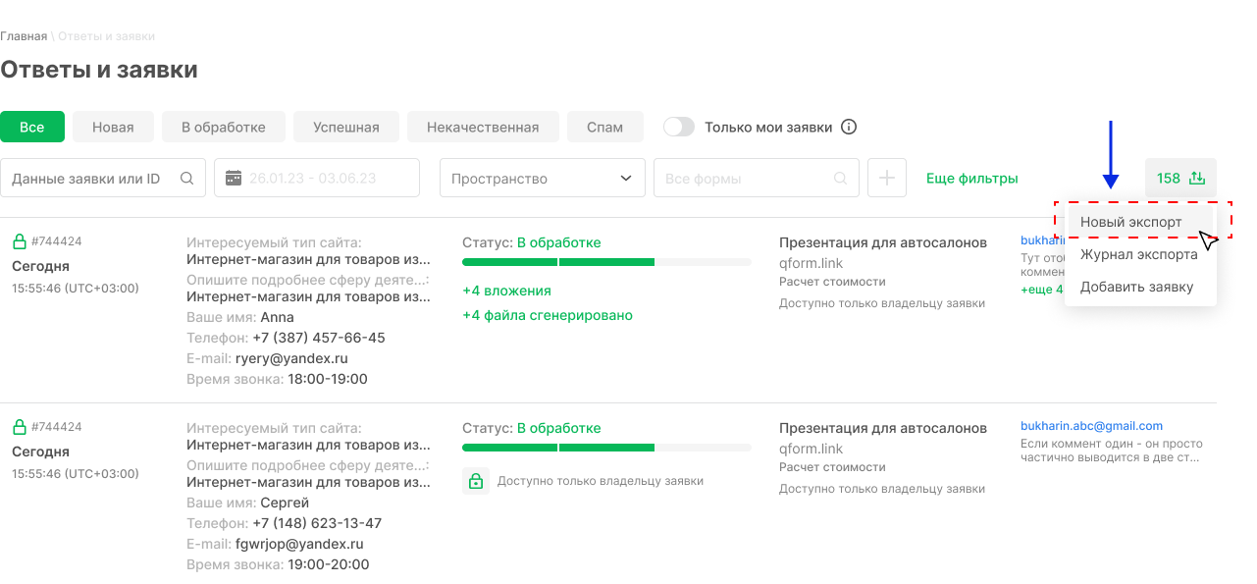Click the first request's status progress bar
Image resolution: width=1257 pixels, height=584 pixels.
(606, 262)
